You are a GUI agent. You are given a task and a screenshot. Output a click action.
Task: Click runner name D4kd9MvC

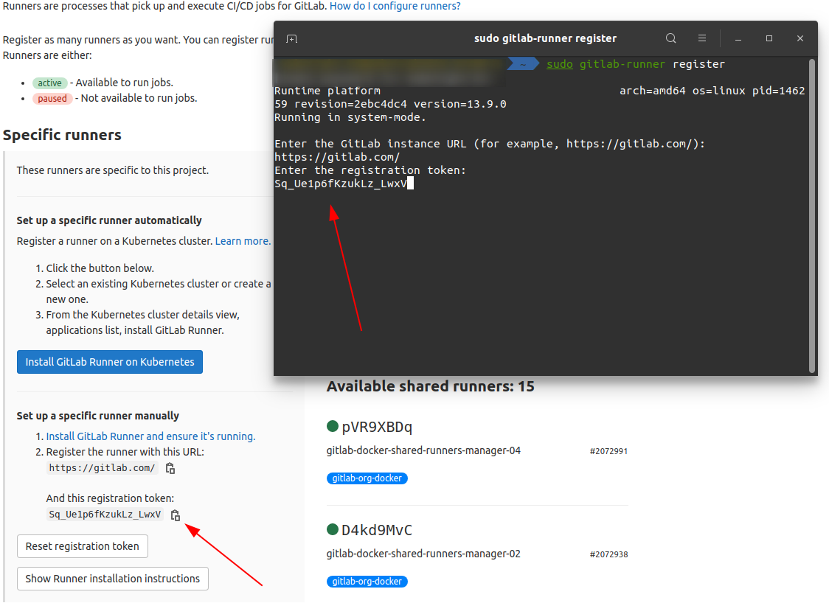pyautogui.click(x=377, y=530)
